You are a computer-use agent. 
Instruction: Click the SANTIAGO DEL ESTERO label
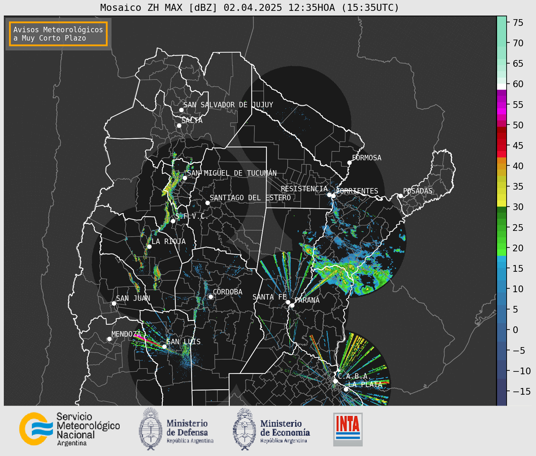[250, 198]
